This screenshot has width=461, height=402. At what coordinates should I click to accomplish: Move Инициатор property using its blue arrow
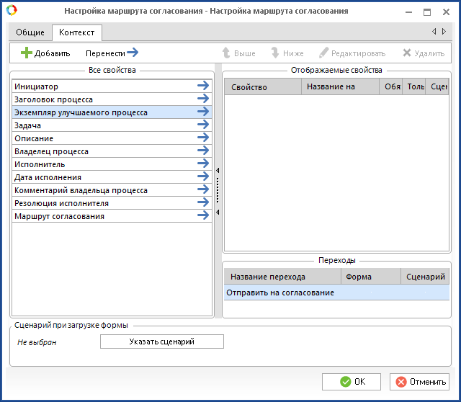(x=203, y=86)
